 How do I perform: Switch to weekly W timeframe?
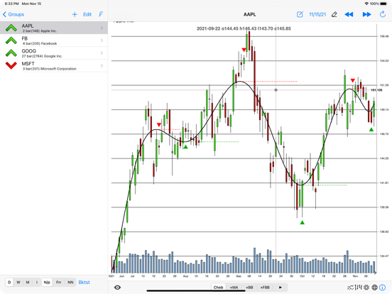[x=18, y=282]
